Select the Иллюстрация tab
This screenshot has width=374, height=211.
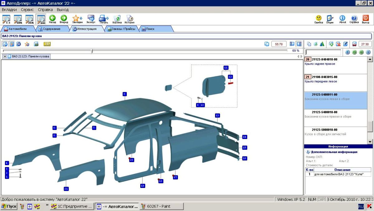[87, 29]
